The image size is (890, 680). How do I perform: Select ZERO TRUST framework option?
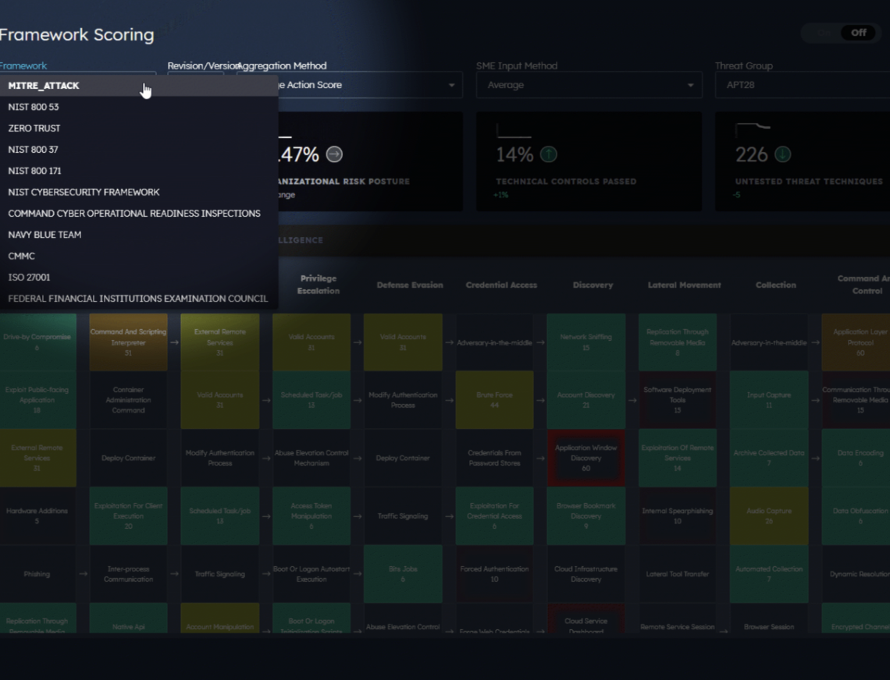pyautogui.click(x=139, y=128)
